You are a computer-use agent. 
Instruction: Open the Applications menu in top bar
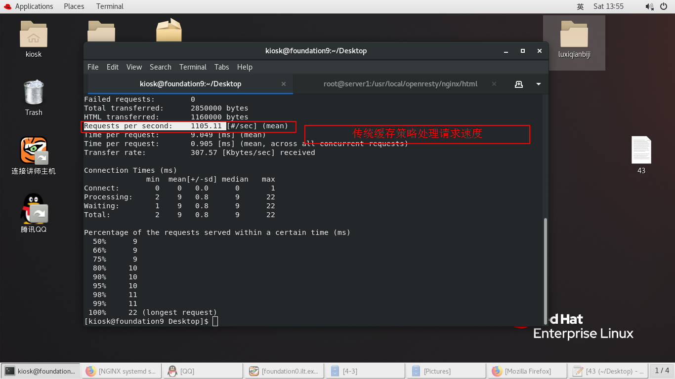pyautogui.click(x=34, y=6)
